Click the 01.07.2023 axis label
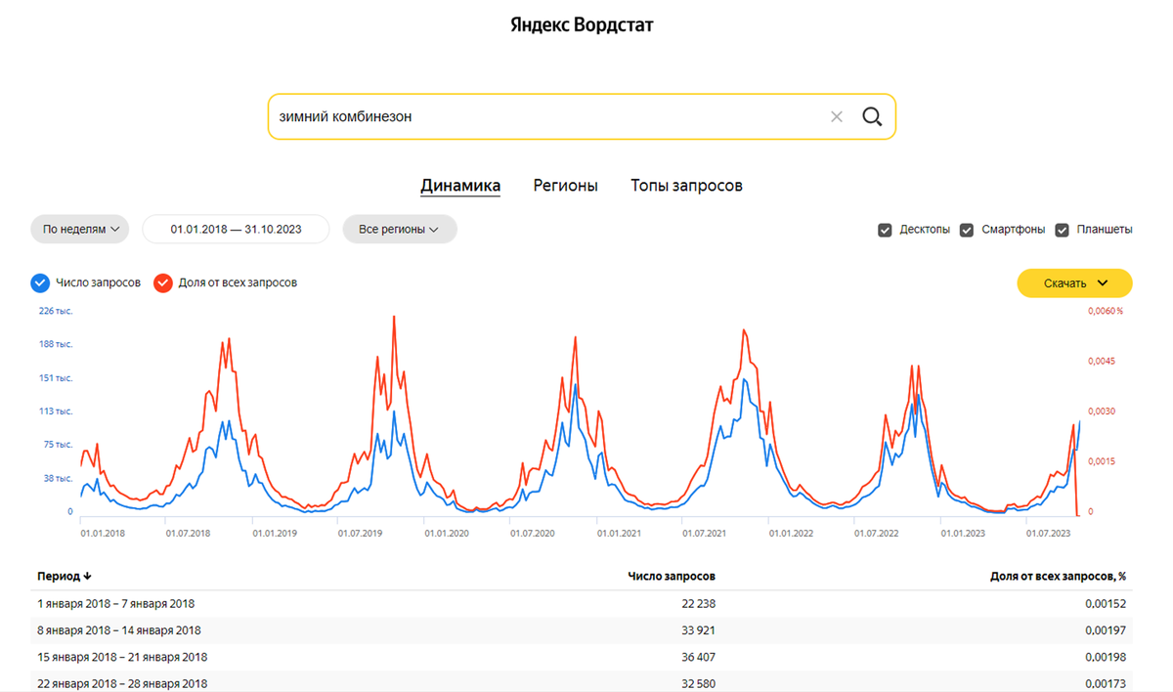Screen dimensions: 1173x692 (x=1049, y=534)
